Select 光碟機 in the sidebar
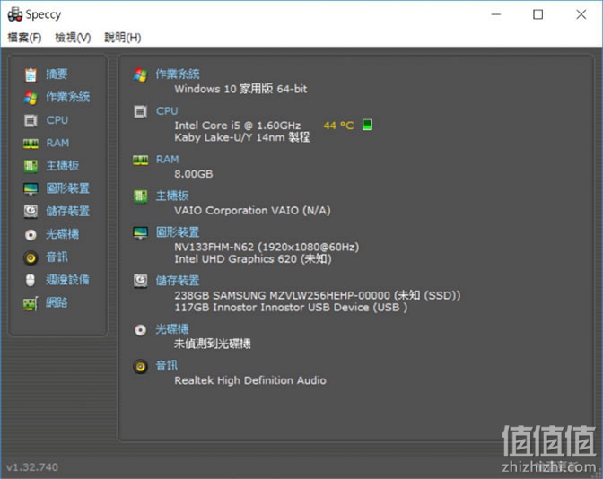 pyautogui.click(x=63, y=234)
